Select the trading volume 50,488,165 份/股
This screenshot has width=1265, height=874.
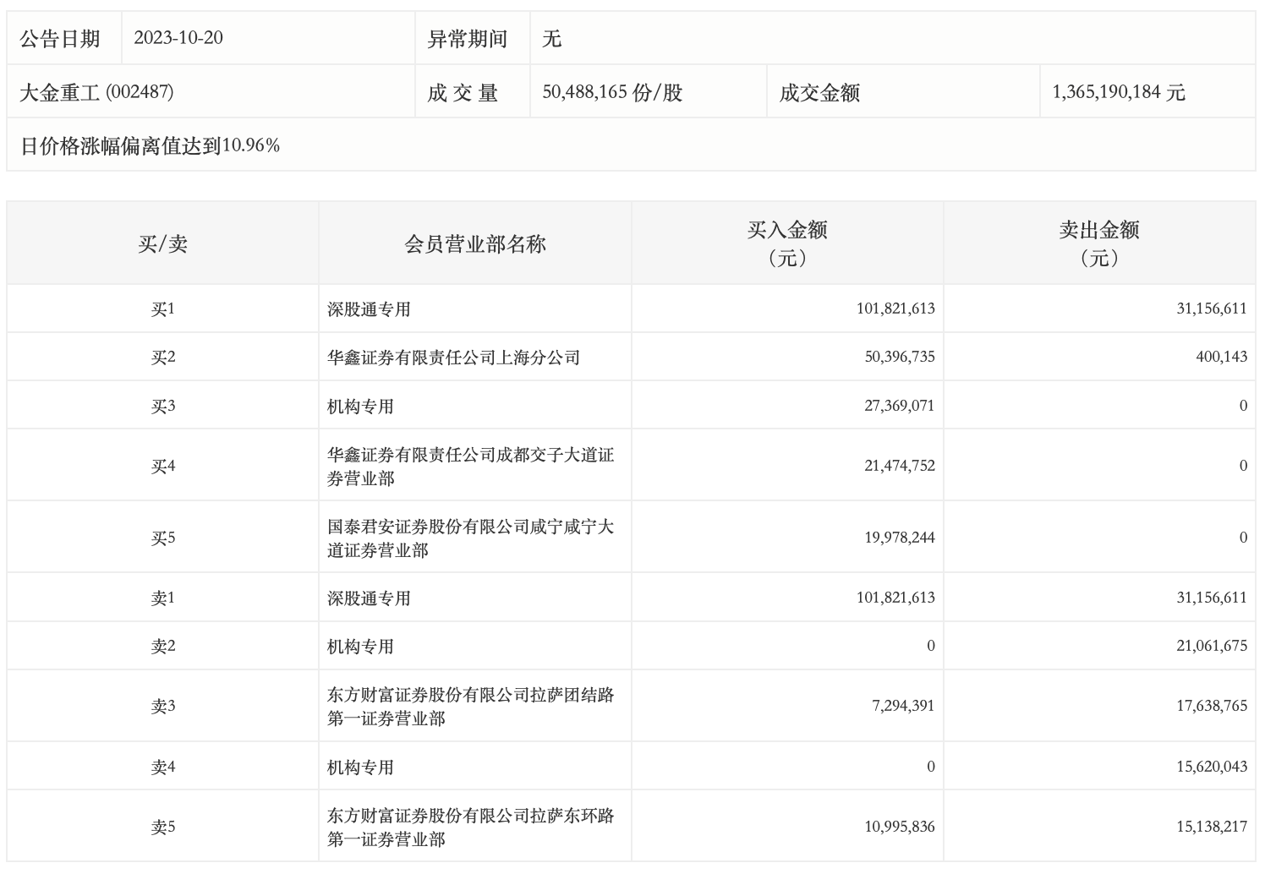tap(612, 92)
